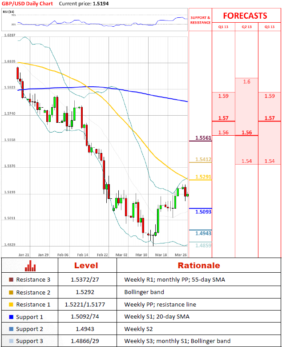The width and height of the screenshot is (282, 347).
Task: Click the Q2 13 forecast value 1.54
Action: (246, 161)
